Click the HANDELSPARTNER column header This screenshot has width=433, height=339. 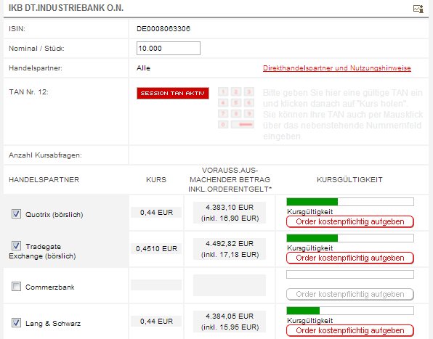(44, 180)
